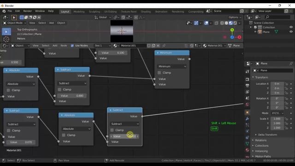Click the red X axis gizmo
Viewport: 295px width, 166px height.
pyautogui.click(x=239, y=37)
